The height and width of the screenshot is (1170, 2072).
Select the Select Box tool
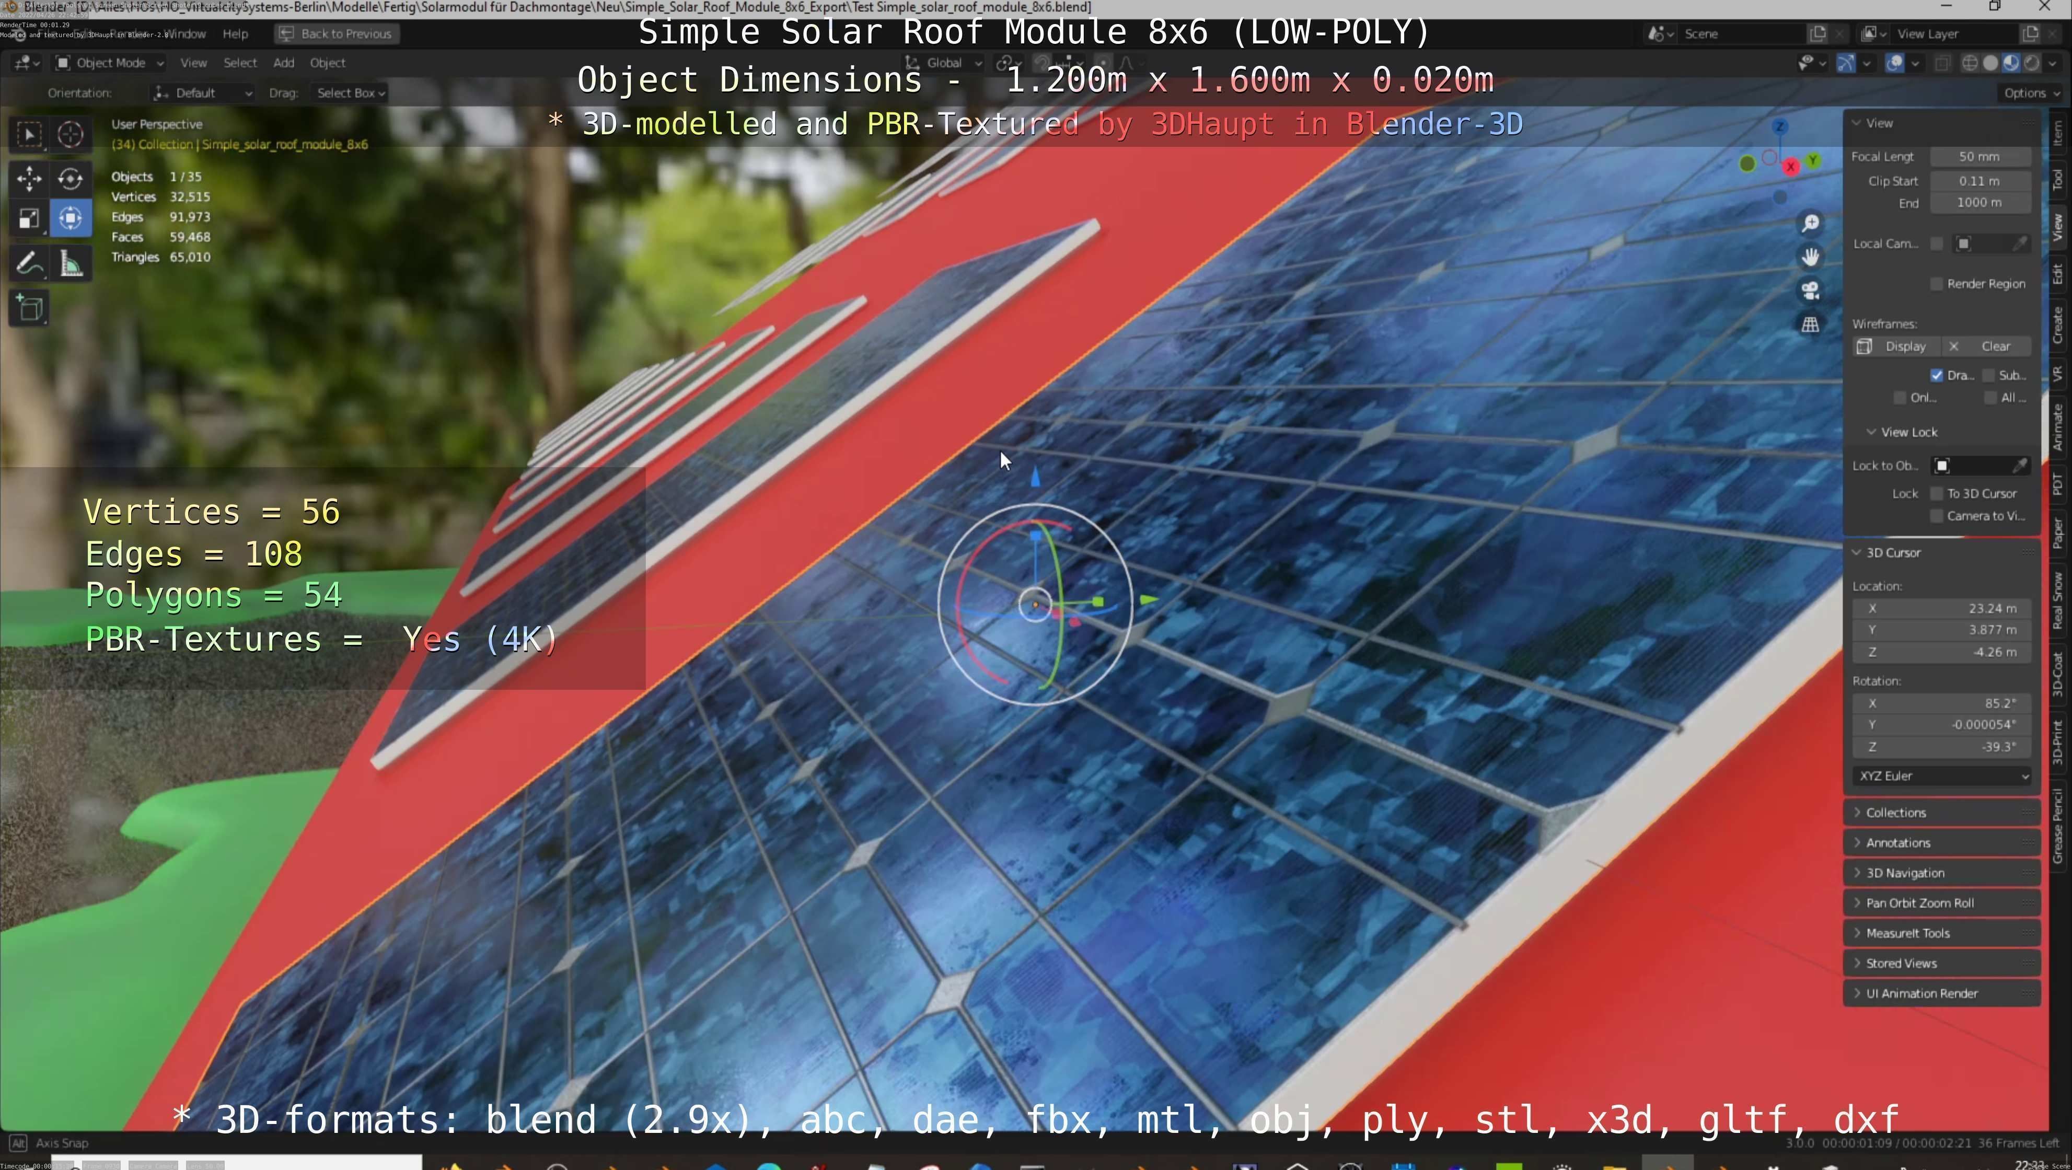click(x=29, y=134)
